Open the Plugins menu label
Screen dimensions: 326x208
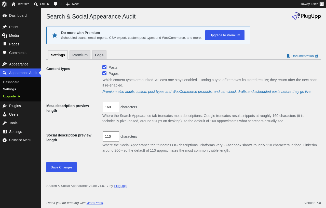(x=15, y=106)
